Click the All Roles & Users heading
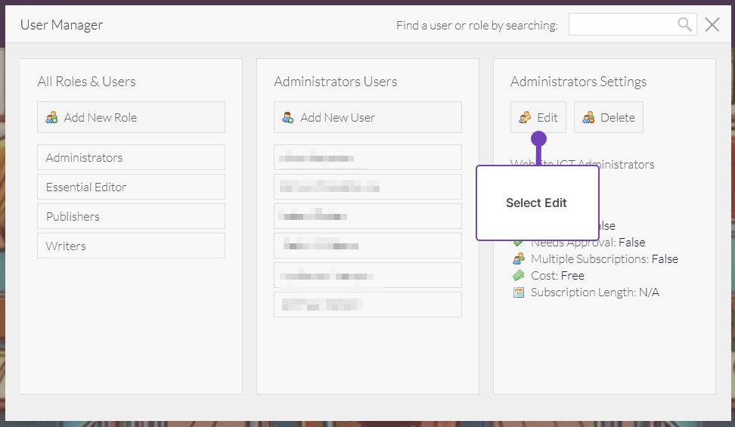The image size is (735, 427). [86, 82]
